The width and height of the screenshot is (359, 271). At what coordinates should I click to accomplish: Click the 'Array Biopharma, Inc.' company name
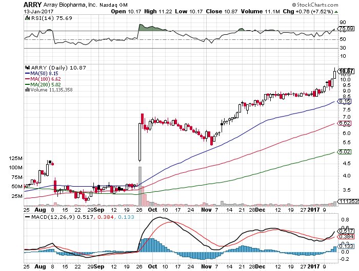(x=70, y=5)
